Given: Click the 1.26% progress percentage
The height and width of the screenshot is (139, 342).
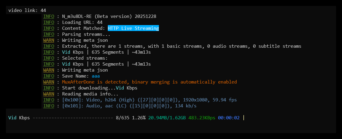Looking at the screenshot, I should [139, 118].
